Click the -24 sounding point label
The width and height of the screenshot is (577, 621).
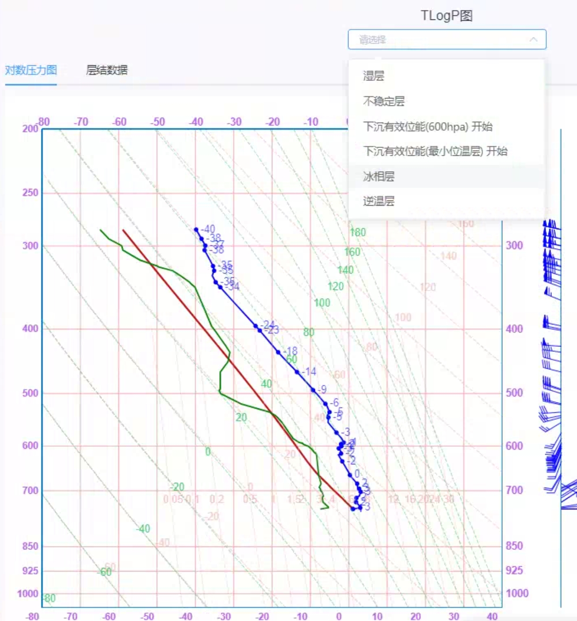point(268,325)
